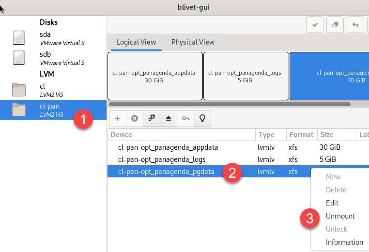Screen dimensions: 369x252
Task: Click the lightbulb information icon
Action: pyautogui.click(x=202, y=118)
